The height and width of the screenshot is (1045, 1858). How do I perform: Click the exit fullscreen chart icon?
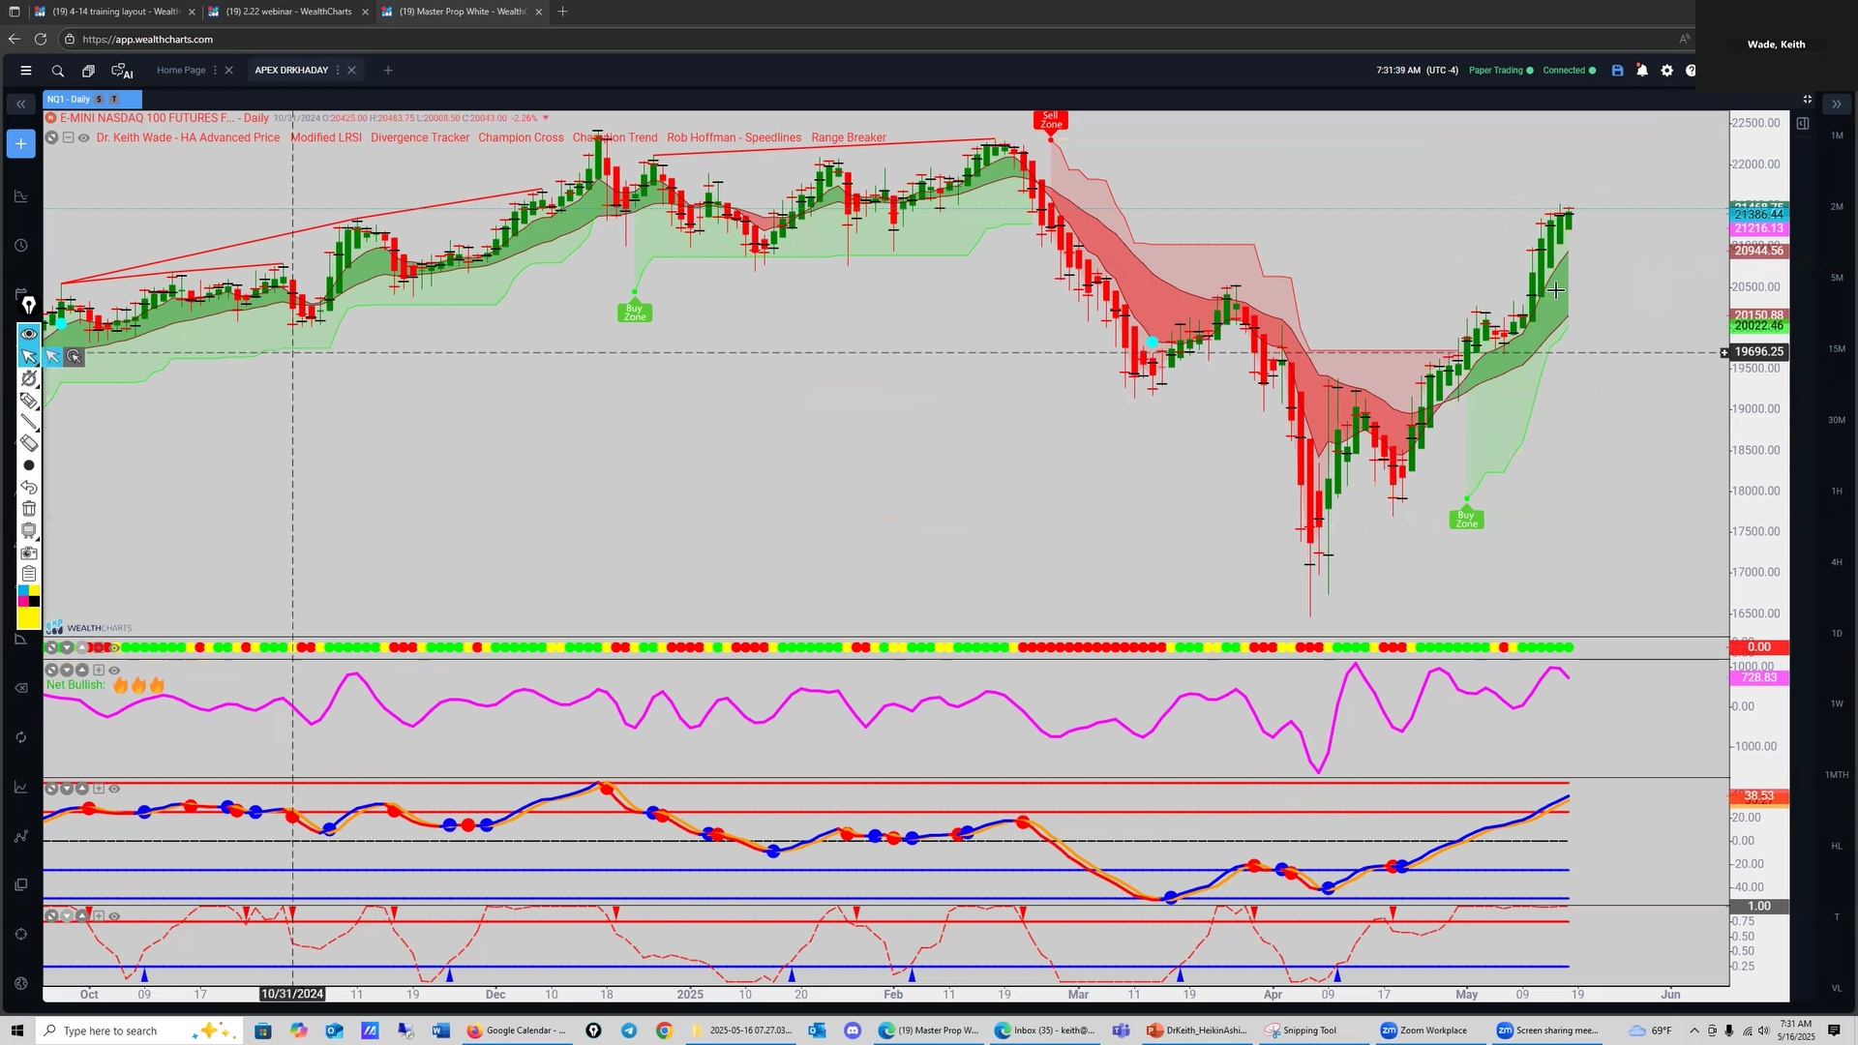point(1807,100)
